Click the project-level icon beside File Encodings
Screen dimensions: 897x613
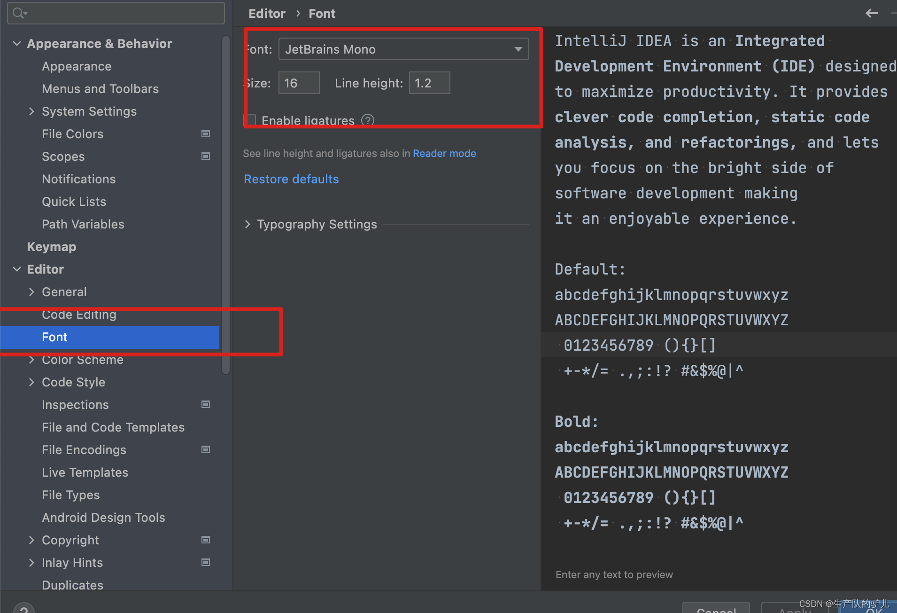(206, 450)
